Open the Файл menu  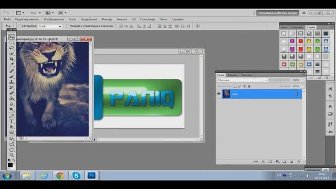pyautogui.click(x=7, y=19)
